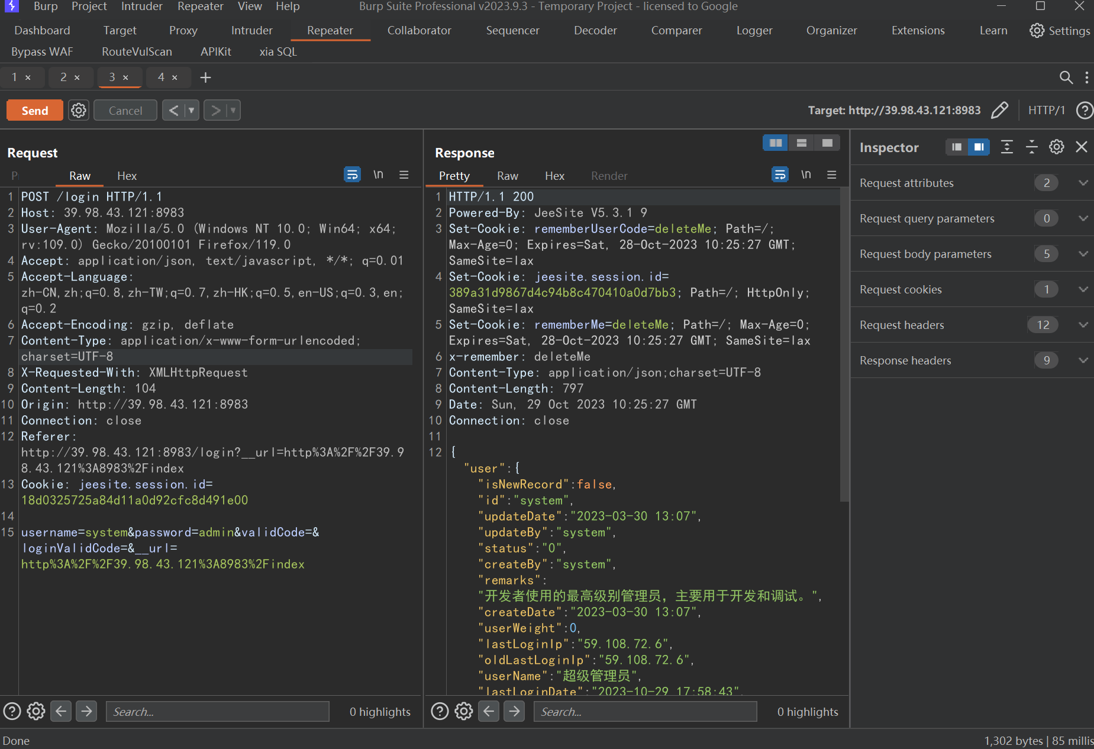The image size is (1094, 749).
Task: Open Request search help question mark
Action: pyautogui.click(x=12, y=711)
